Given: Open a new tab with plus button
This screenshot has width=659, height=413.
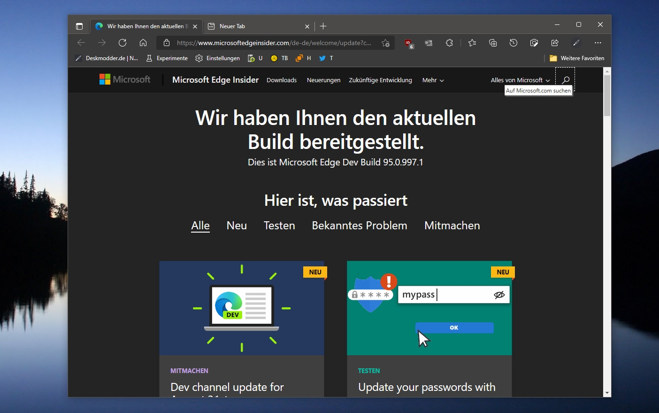Looking at the screenshot, I should point(323,26).
